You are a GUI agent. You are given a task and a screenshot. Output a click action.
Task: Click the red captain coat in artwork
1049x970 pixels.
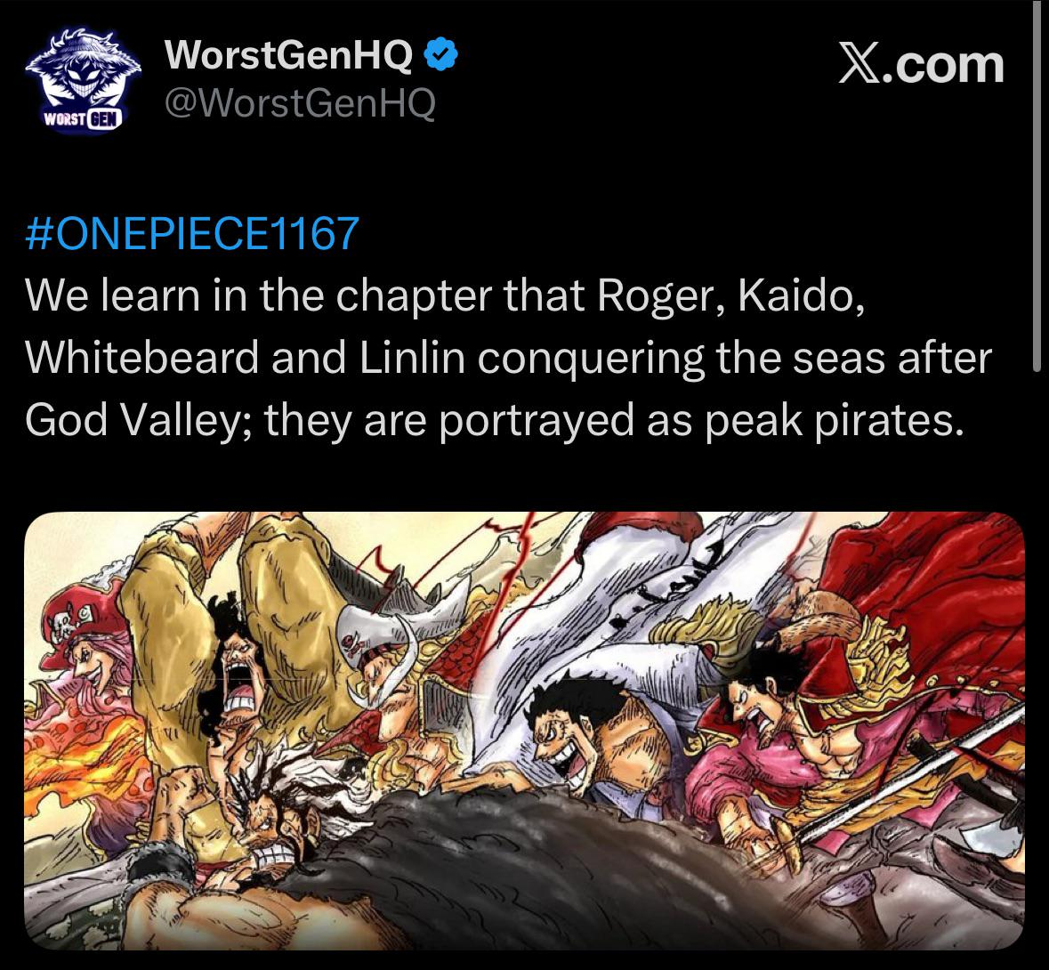[x=937, y=602]
